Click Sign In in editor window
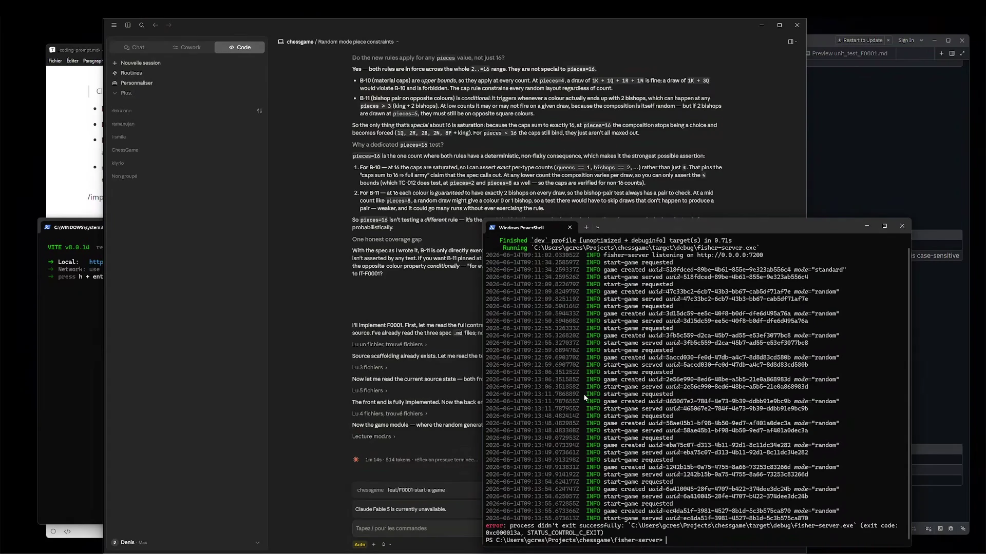The width and height of the screenshot is (986, 554). click(906, 40)
